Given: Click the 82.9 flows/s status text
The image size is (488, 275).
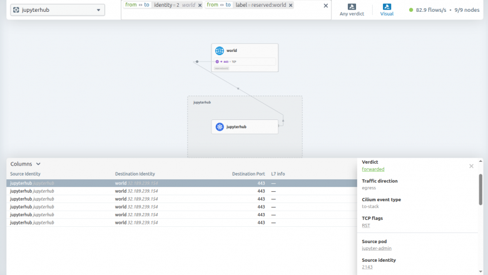Looking at the screenshot, I should pyautogui.click(x=431, y=10).
